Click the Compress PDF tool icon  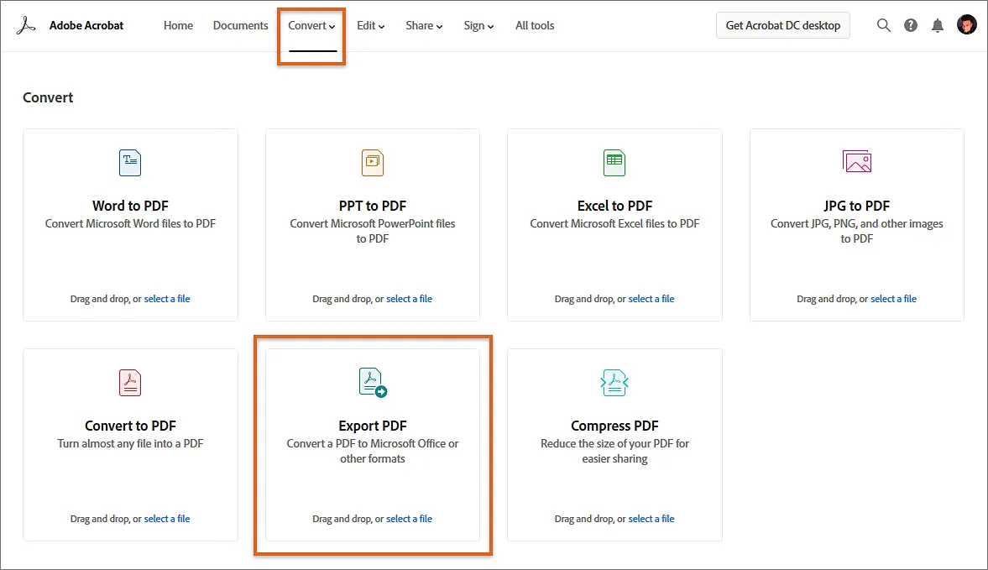(x=614, y=382)
